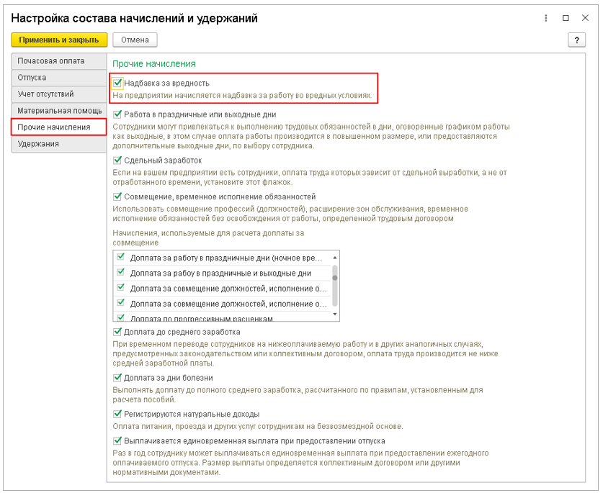Screen dimensions: 603x493
Task: Uncheck Регистрируются натуральные доходы option
Action: [118, 415]
